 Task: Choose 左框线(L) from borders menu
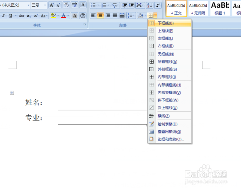170,38
